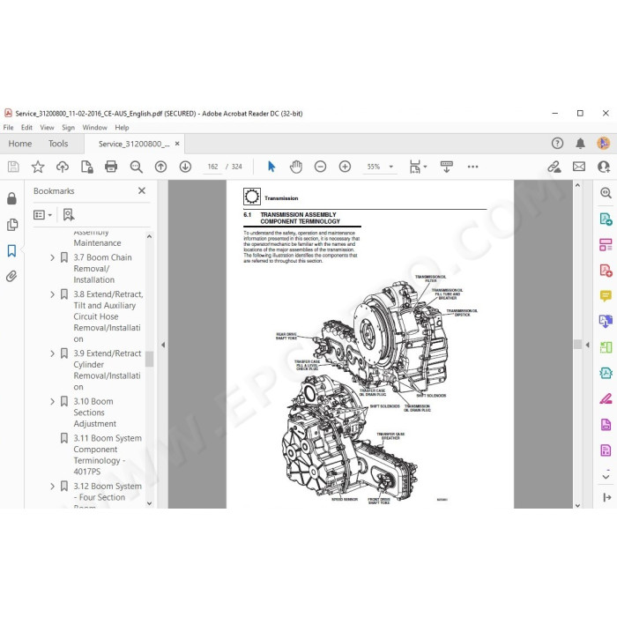Click the document vertical scrollbar thumb
Image resolution: width=617 pixels, height=617 pixels.
click(x=577, y=344)
